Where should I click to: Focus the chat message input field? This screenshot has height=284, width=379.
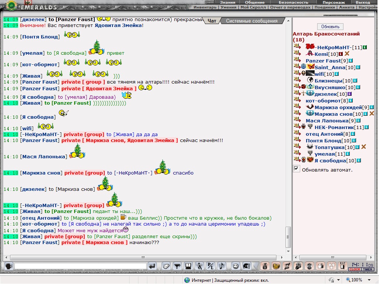click(x=80, y=266)
